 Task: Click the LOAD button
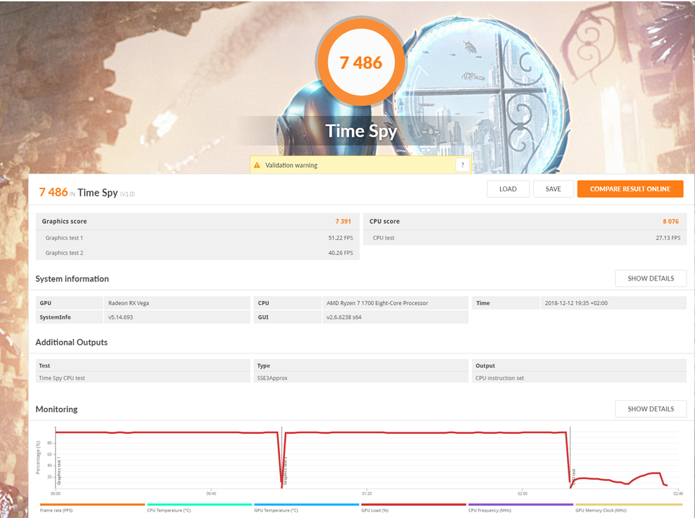(x=508, y=188)
